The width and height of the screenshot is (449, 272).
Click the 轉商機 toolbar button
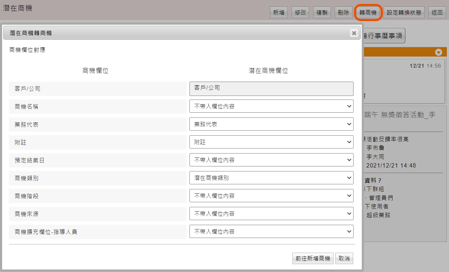pos(368,13)
